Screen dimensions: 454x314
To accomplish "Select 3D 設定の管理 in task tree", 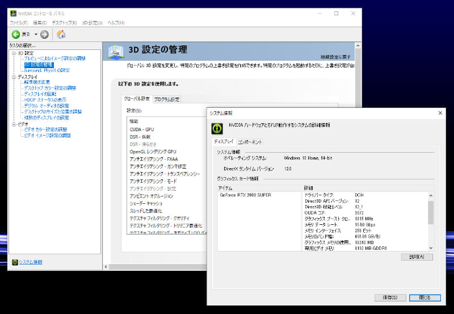I will [x=39, y=64].
